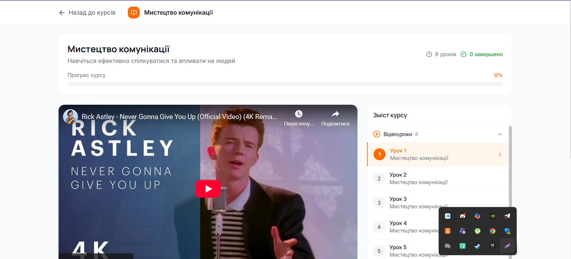Screen dimensions: 571x259
Task: Click the 'Поділитися' share arrow on video
Action: point(335,114)
